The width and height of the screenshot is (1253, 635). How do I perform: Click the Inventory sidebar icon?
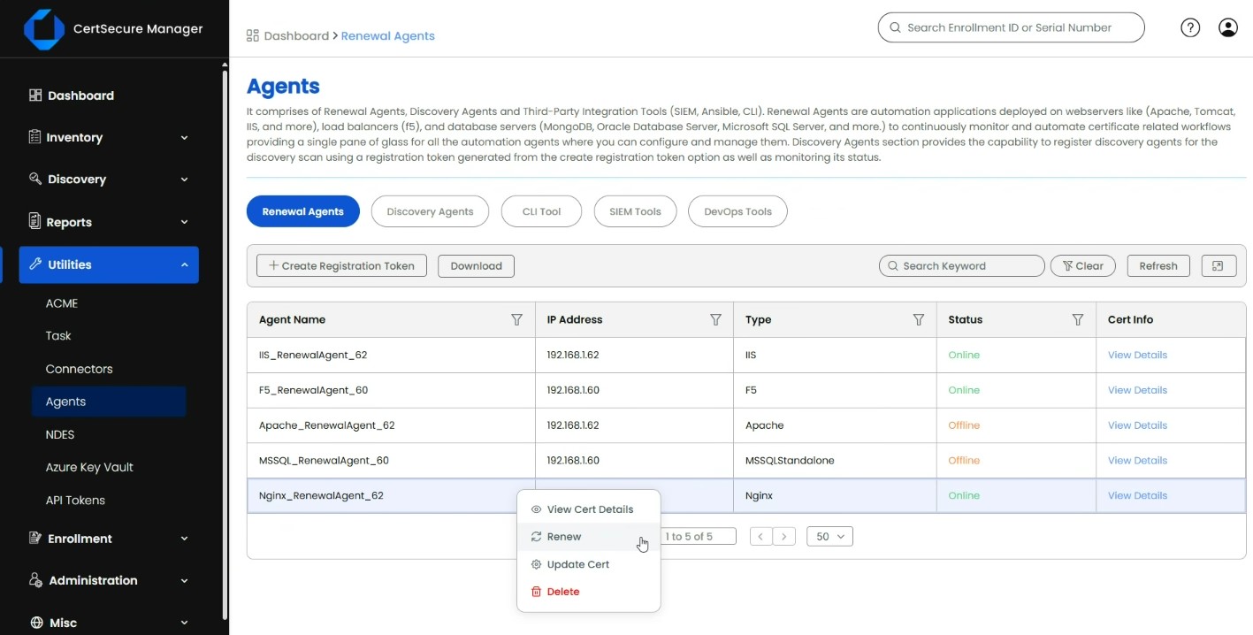coord(35,137)
